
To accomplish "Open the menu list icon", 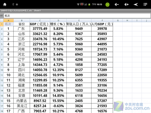I will (145, 5).
